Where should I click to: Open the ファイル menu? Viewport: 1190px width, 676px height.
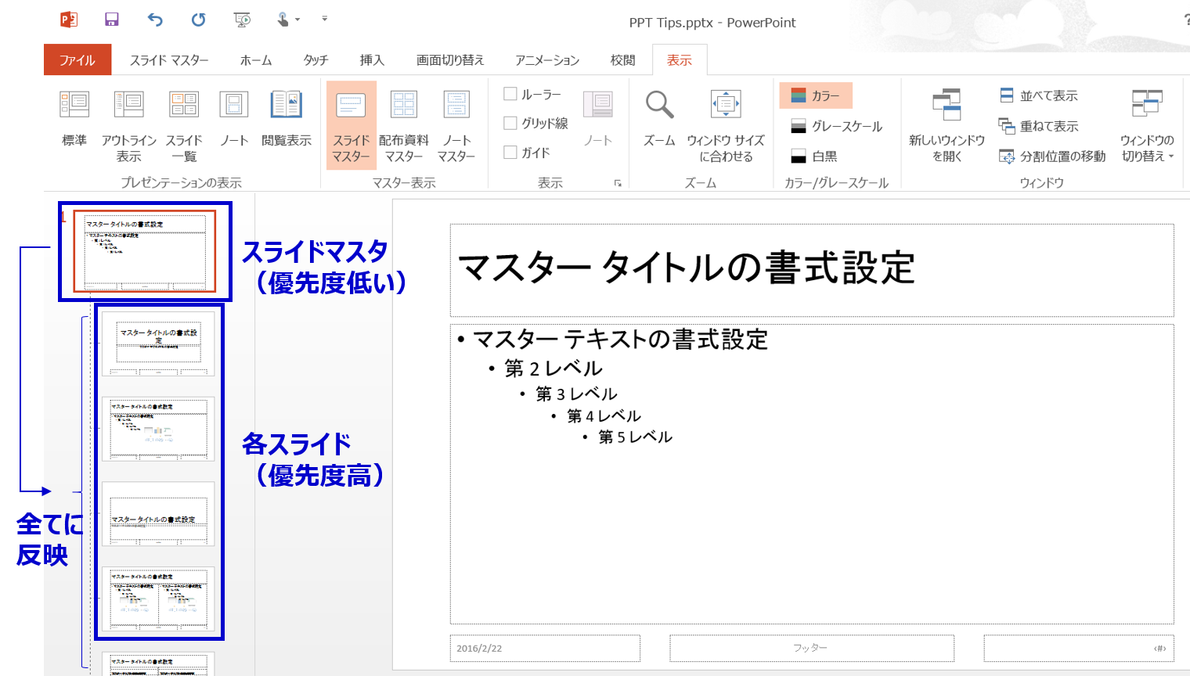[78, 59]
